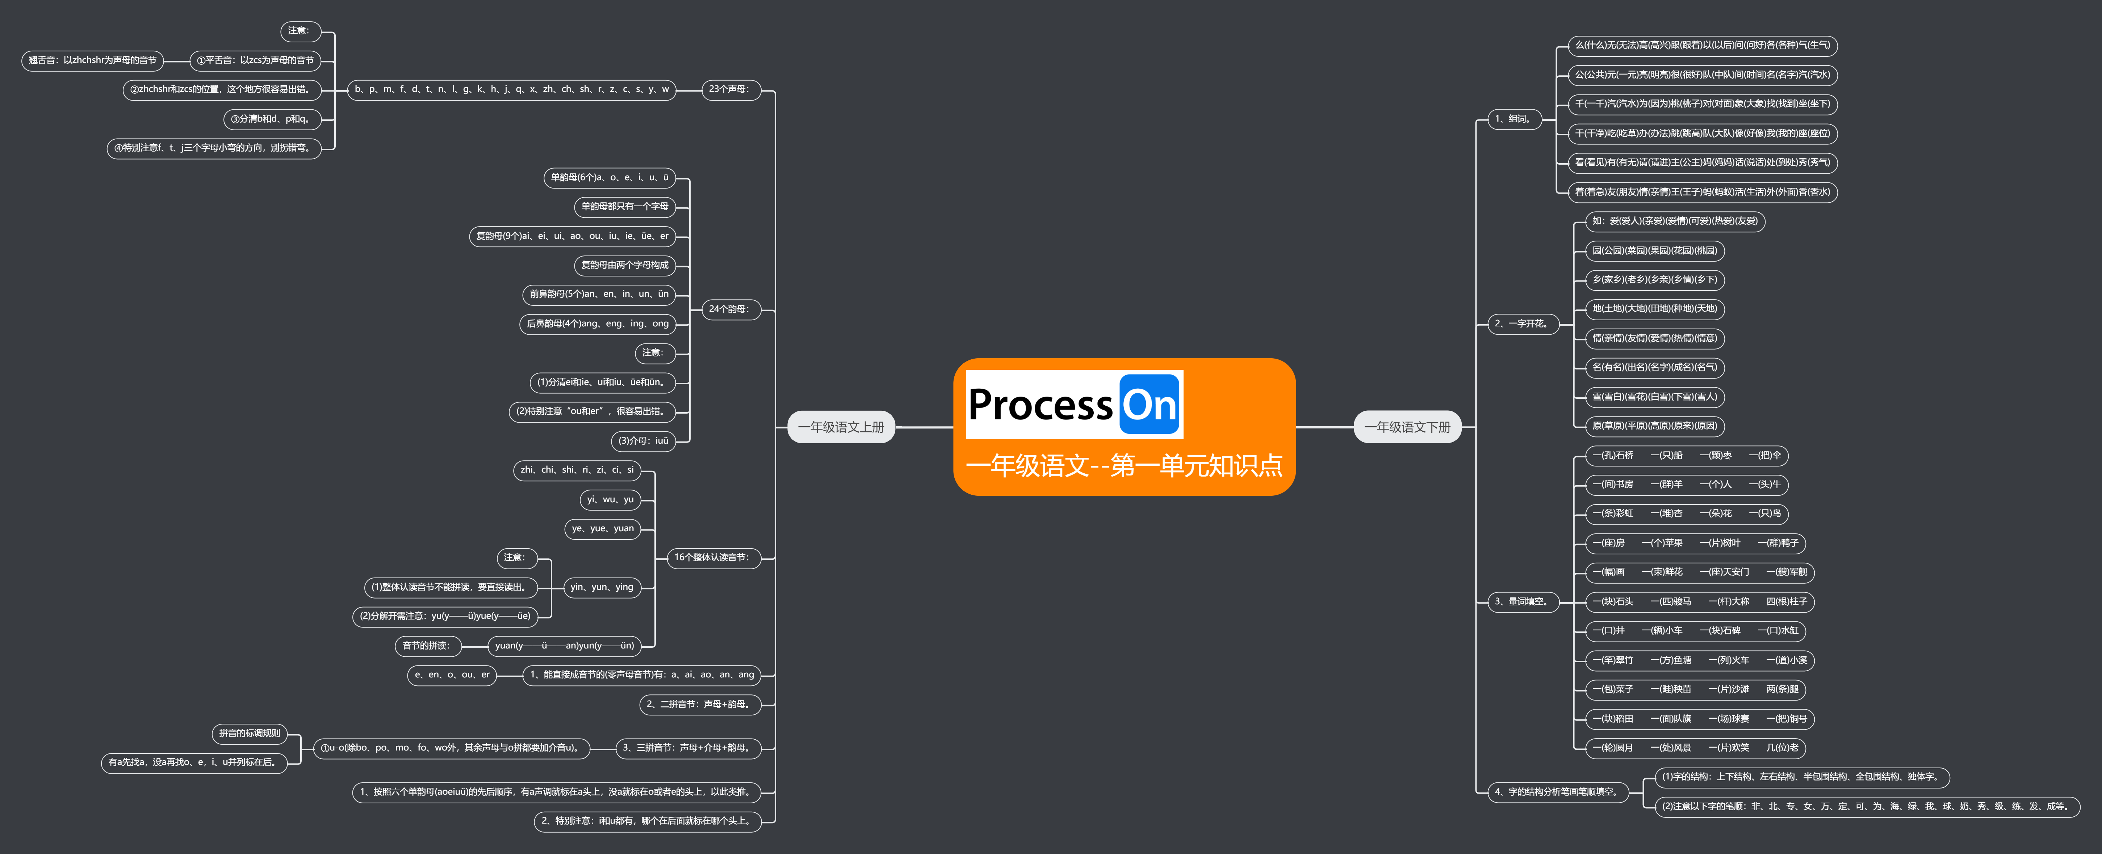This screenshot has width=2102, height=854.
Task: Select the 4、字的结构分析笔画笔顺填空 node
Action: coord(1556,792)
